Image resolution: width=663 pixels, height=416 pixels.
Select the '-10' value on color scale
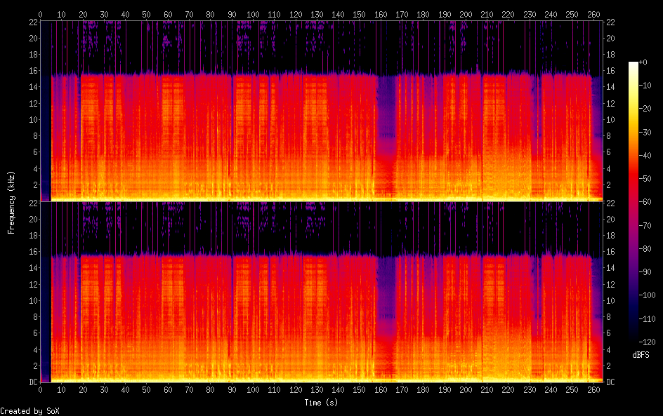coord(645,86)
